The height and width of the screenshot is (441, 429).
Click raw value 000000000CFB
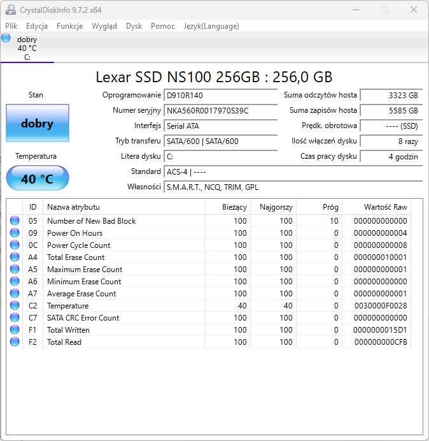point(381,342)
